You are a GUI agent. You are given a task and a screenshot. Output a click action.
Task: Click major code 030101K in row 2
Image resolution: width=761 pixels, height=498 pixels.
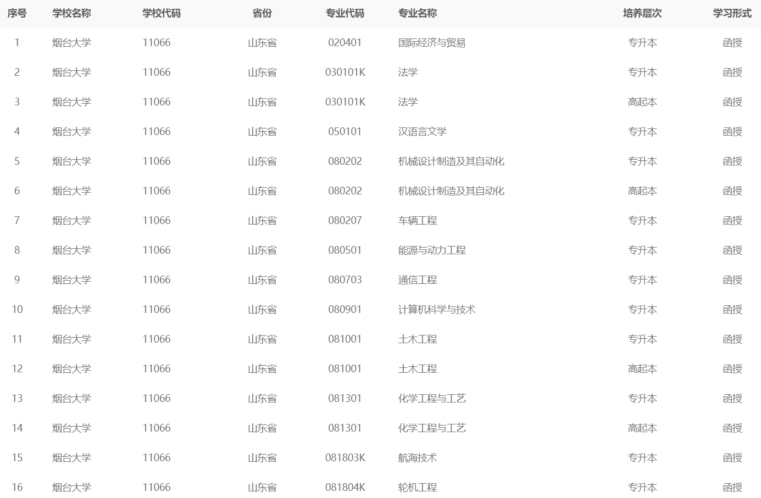pos(345,72)
